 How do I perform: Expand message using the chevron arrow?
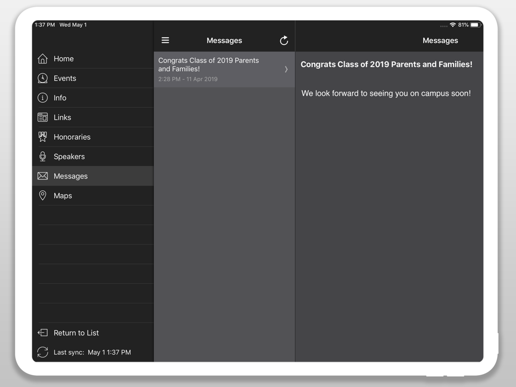point(286,69)
